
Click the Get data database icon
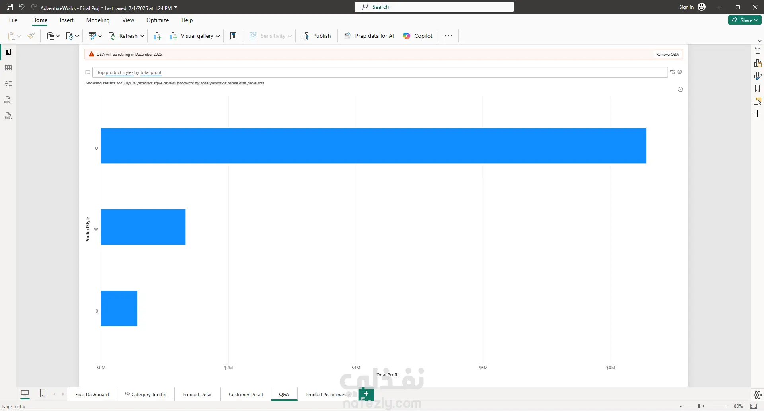click(51, 36)
